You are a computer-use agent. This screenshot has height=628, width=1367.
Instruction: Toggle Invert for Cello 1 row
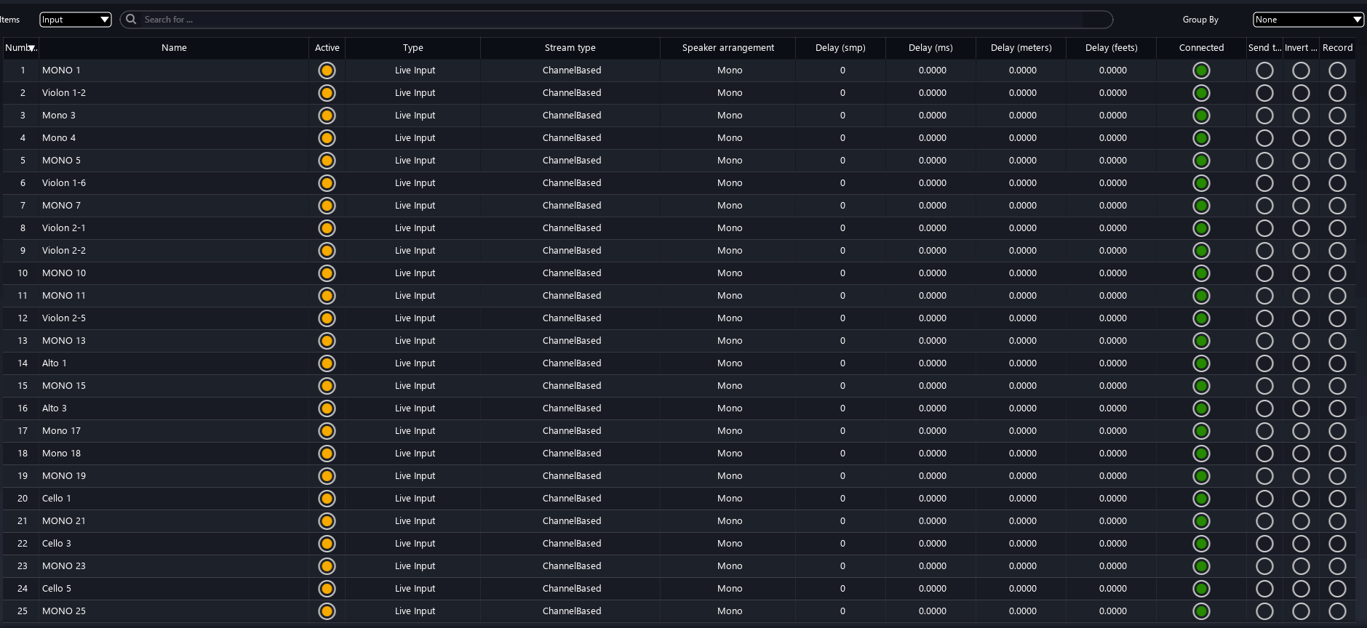[x=1300, y=499]
